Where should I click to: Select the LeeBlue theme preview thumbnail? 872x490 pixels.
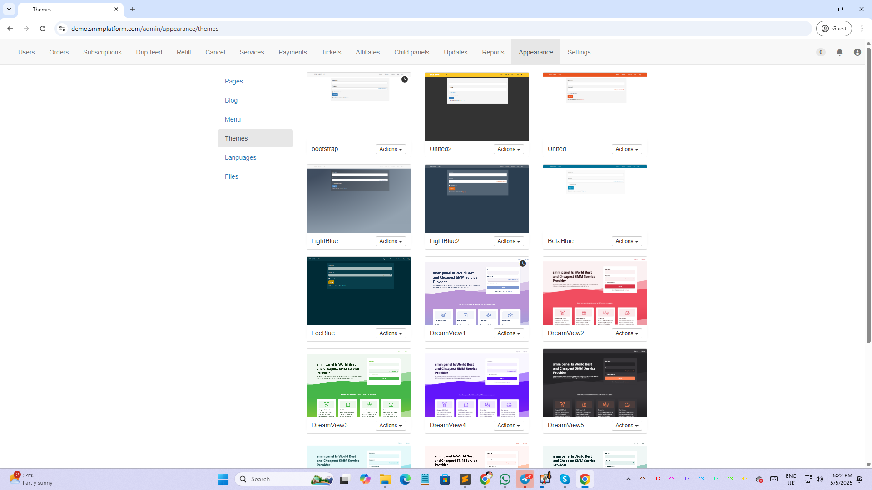click(x=358, y=291)
